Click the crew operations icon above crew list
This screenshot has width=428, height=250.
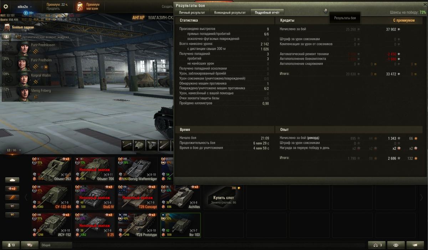point(6,37)
